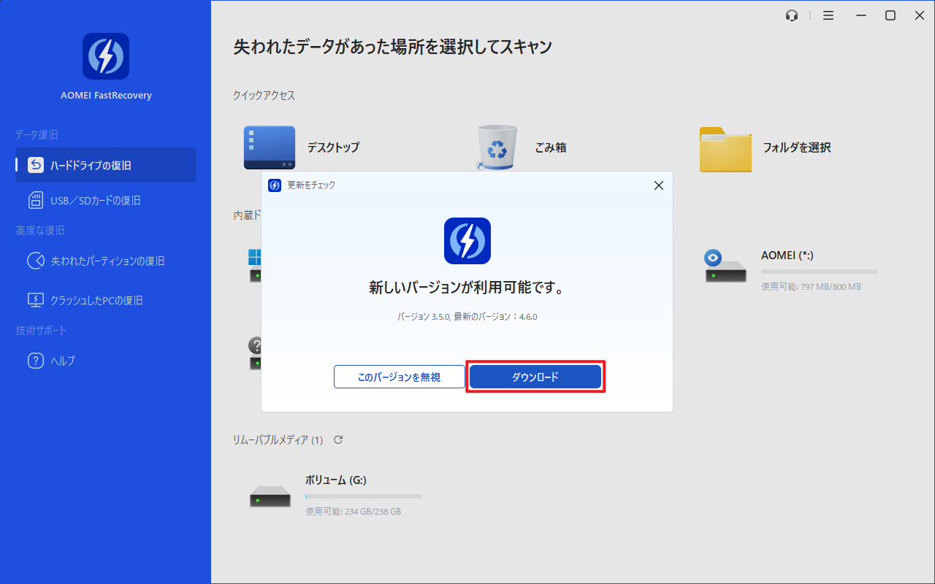Click the ボリューム (G:) usage bar

363,496
